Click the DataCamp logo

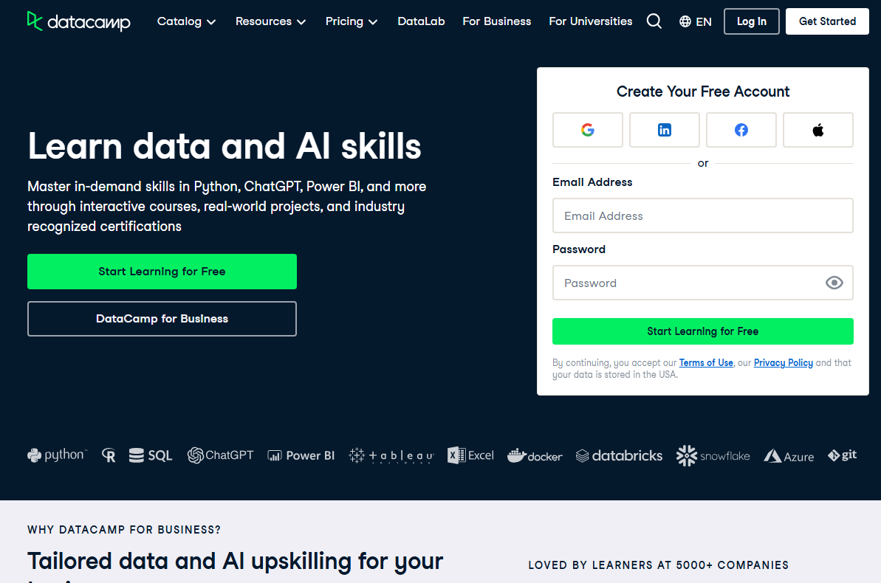click(78, 21)
